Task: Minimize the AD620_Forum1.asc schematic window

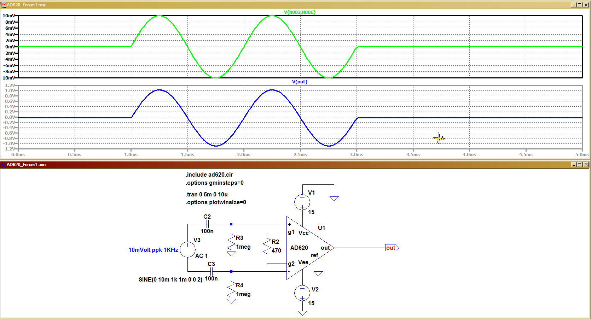Action: pyautogui.click(x=574, y=164)
